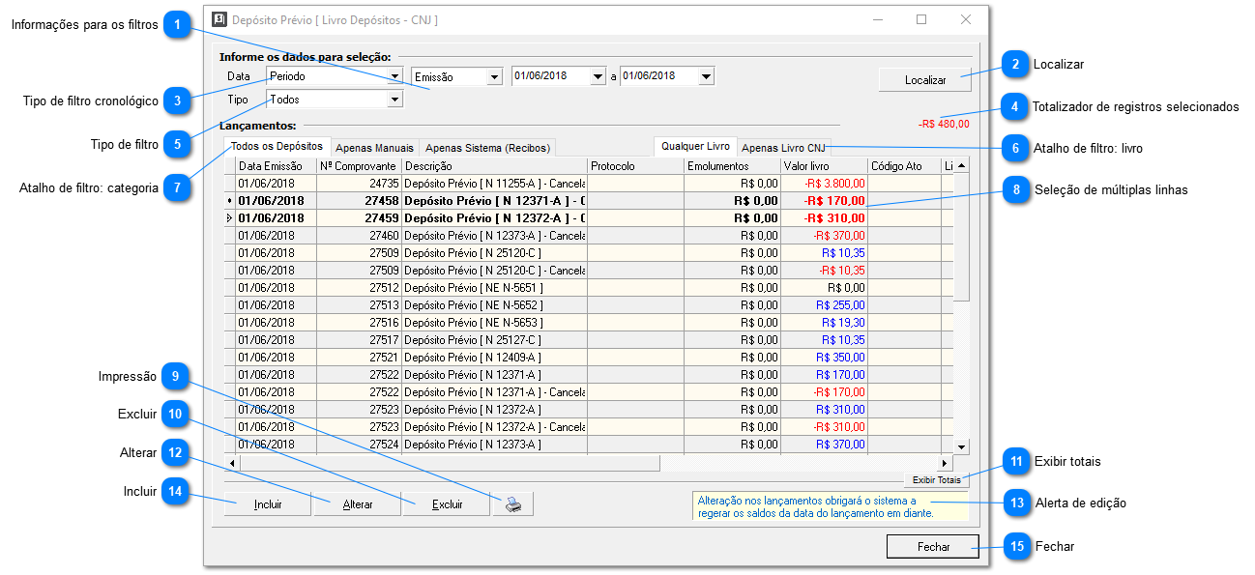This screenshot has width=1255, height=575.
Task: Click the R$ 370,00 value in last row
Action: [824, 445]
